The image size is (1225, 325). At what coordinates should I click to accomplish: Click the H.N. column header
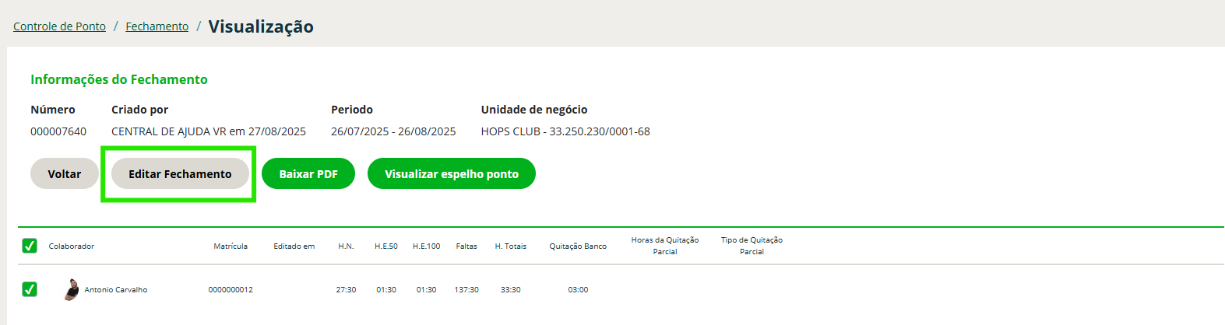(x=346, y=246)
